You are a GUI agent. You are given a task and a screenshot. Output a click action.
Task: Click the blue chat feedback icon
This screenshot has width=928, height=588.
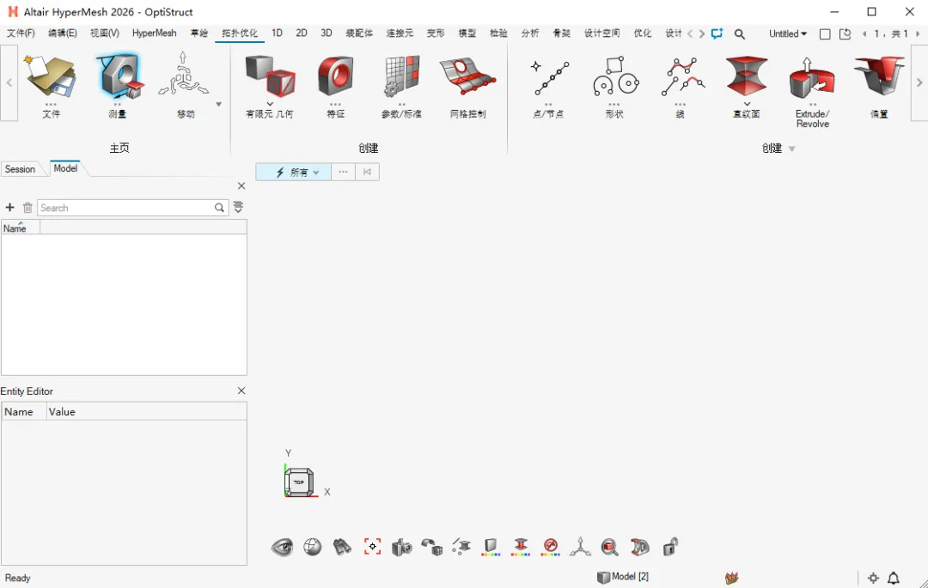point(717,33)
